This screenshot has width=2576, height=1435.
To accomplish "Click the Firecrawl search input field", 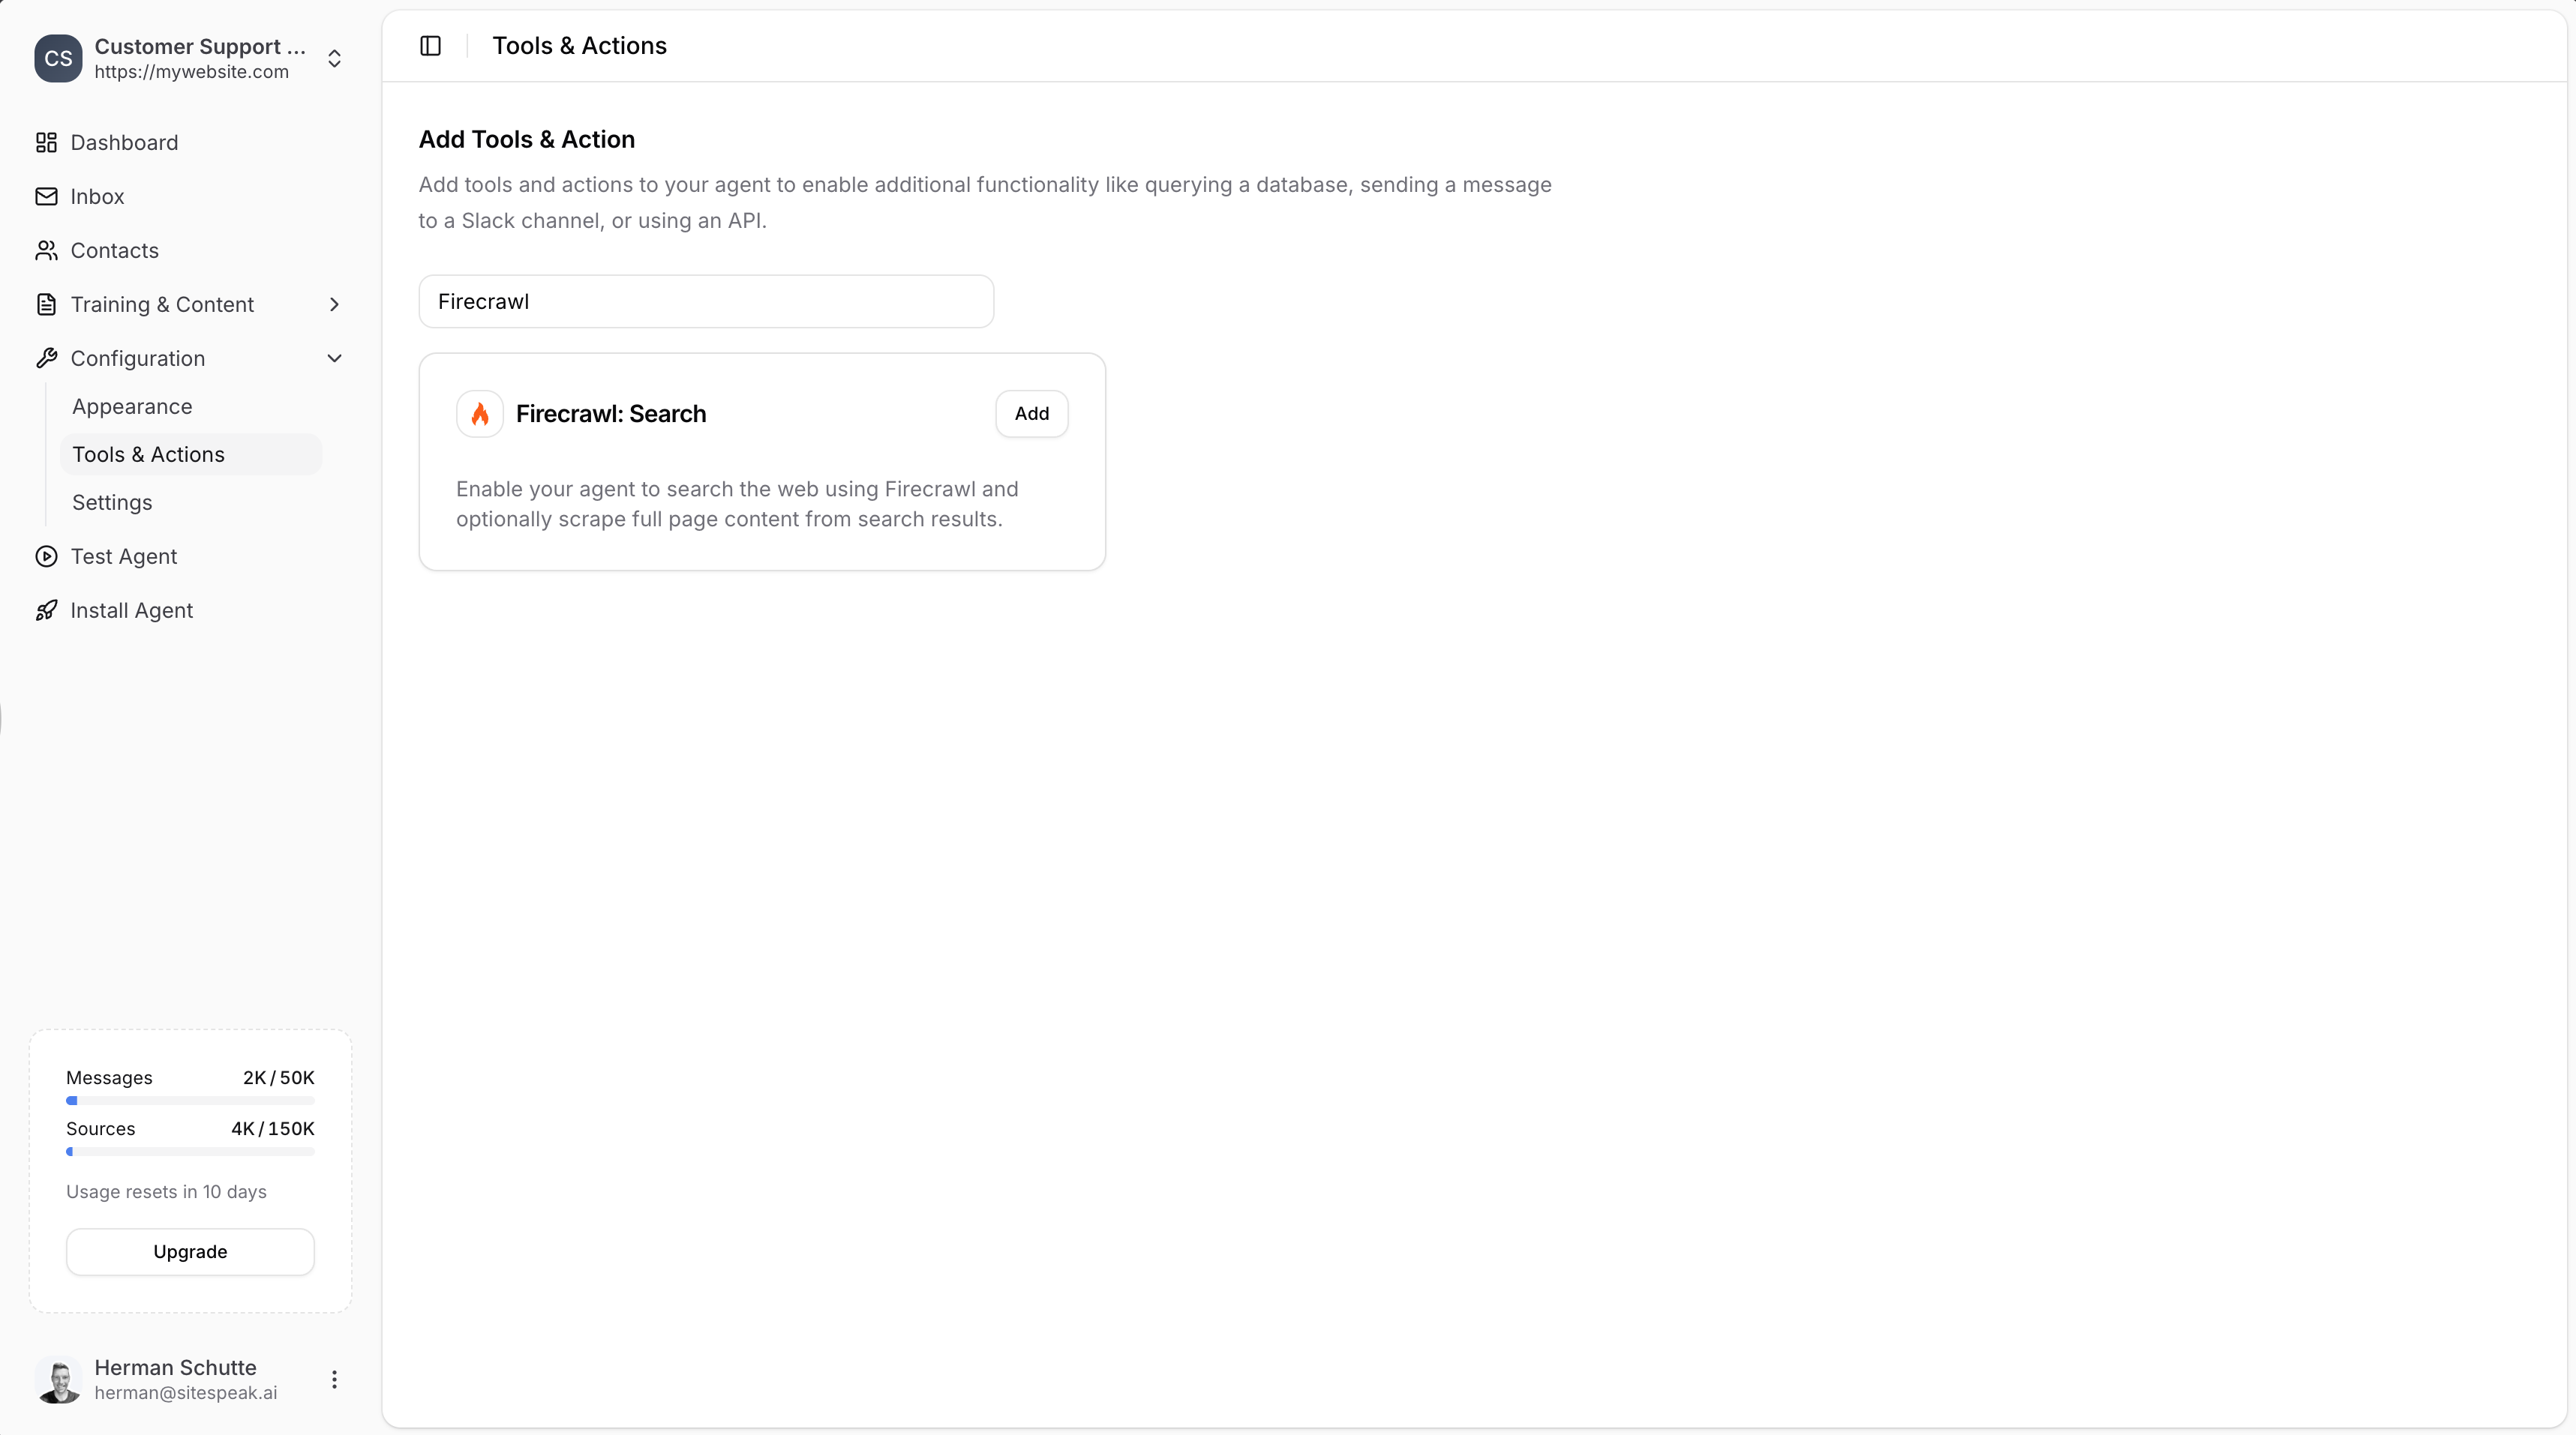I will pyautogui.click(x=705, y=301).
